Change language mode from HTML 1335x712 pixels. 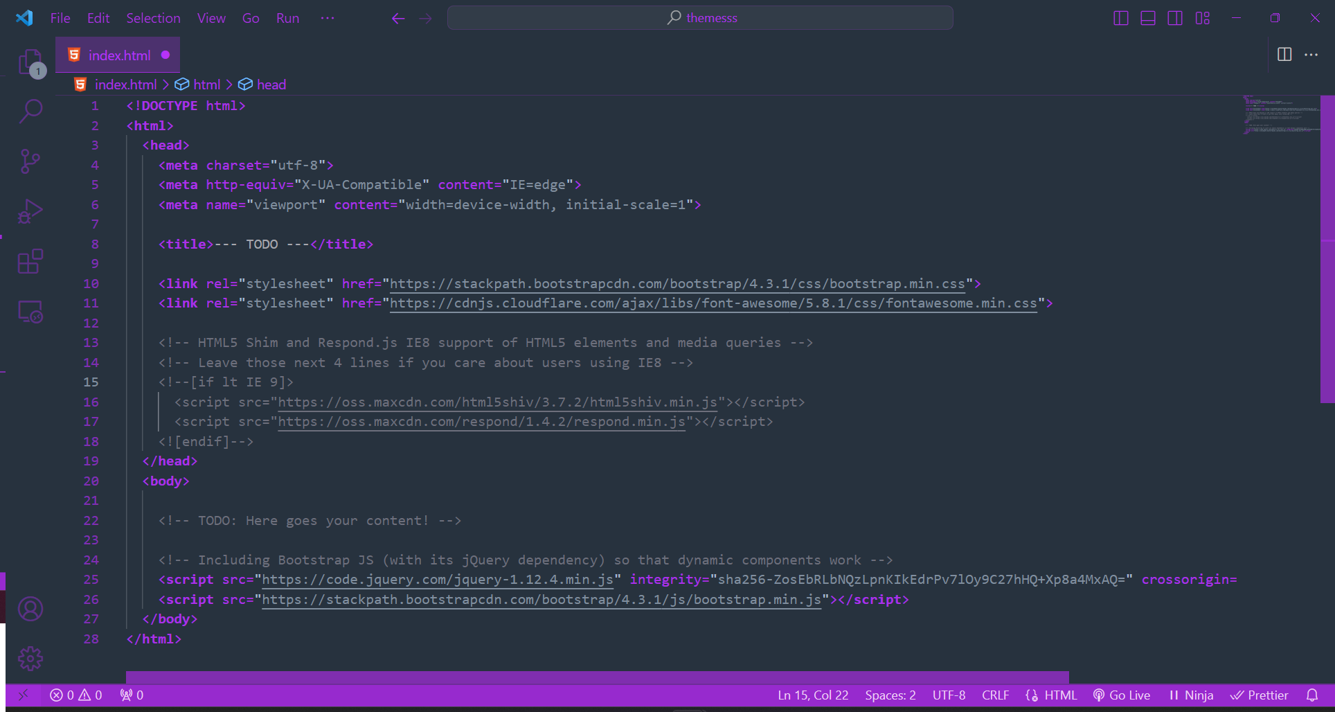click(x=1060, y=695)
